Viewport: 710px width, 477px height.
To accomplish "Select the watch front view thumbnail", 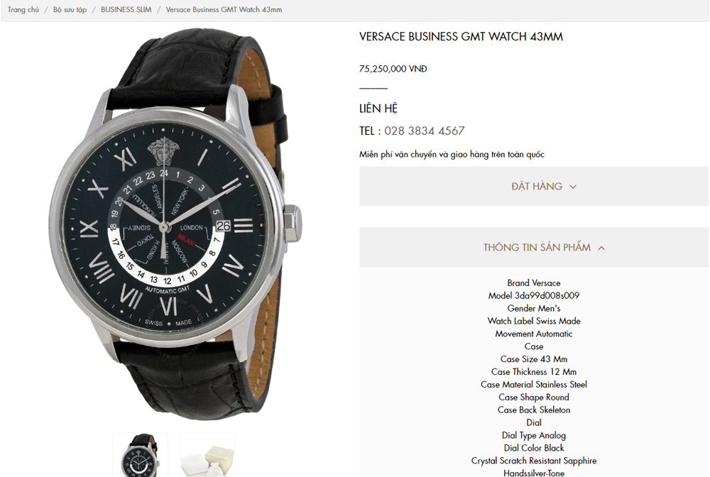I will [x=140, y=455].
